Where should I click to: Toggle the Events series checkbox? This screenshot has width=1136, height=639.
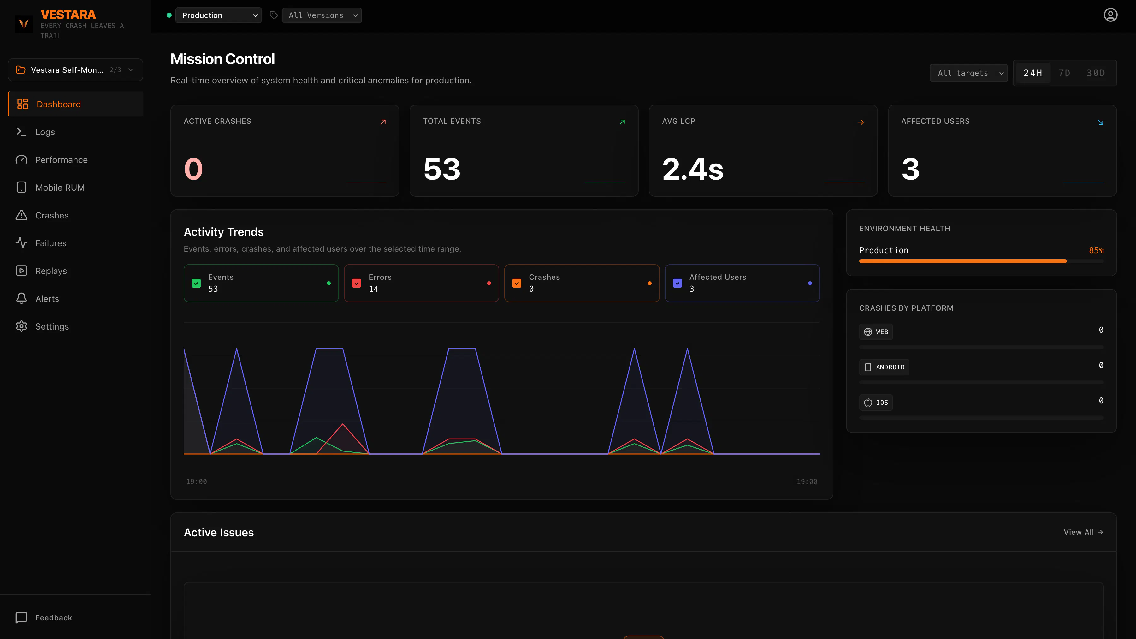tap(196, 283)
